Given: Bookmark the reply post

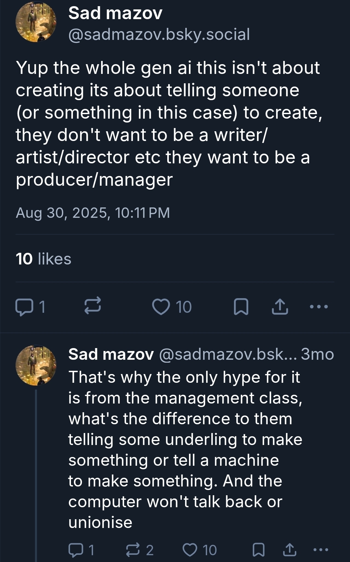Looking at the screenshot, I should click(x=258, y=550).
